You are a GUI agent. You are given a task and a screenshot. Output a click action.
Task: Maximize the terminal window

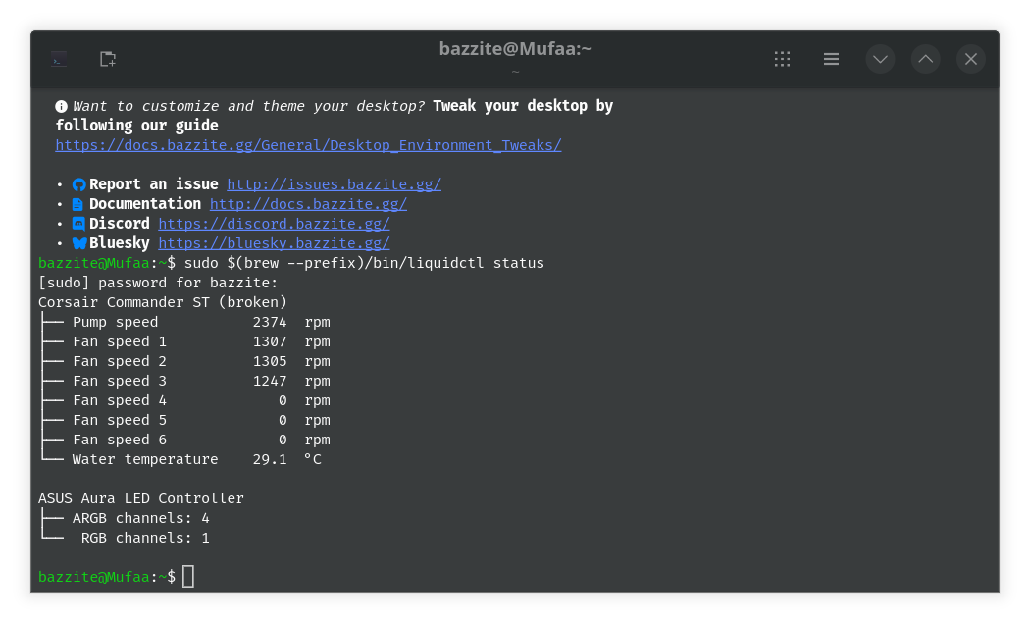click(925, 59)
